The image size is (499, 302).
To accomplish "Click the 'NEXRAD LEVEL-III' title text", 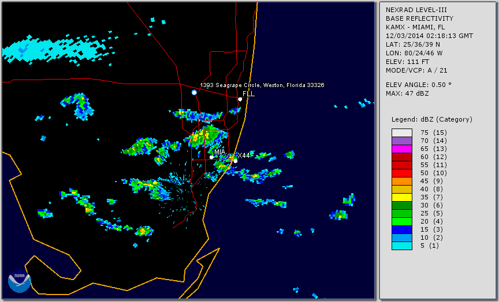I will point(416,10).
